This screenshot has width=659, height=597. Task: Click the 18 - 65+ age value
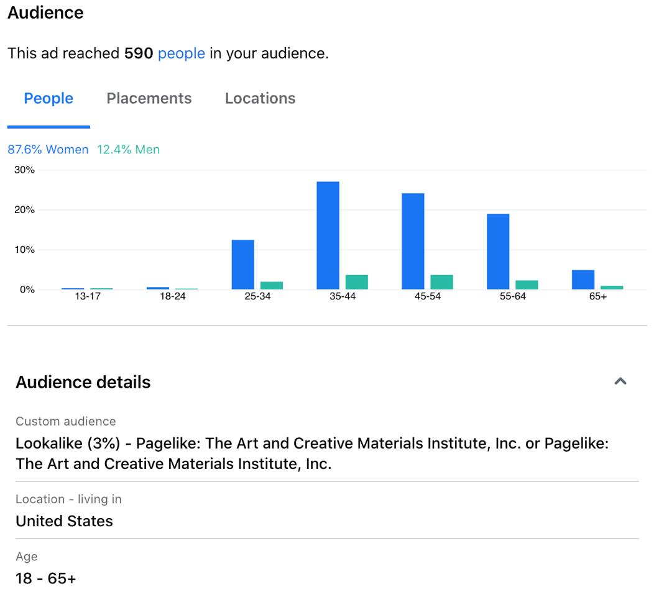click(46, 578)
